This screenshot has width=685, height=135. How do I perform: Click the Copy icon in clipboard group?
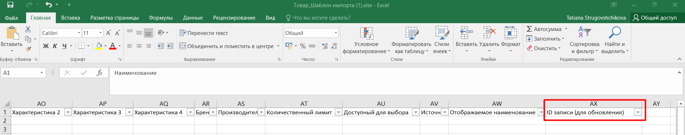point(28,39)
